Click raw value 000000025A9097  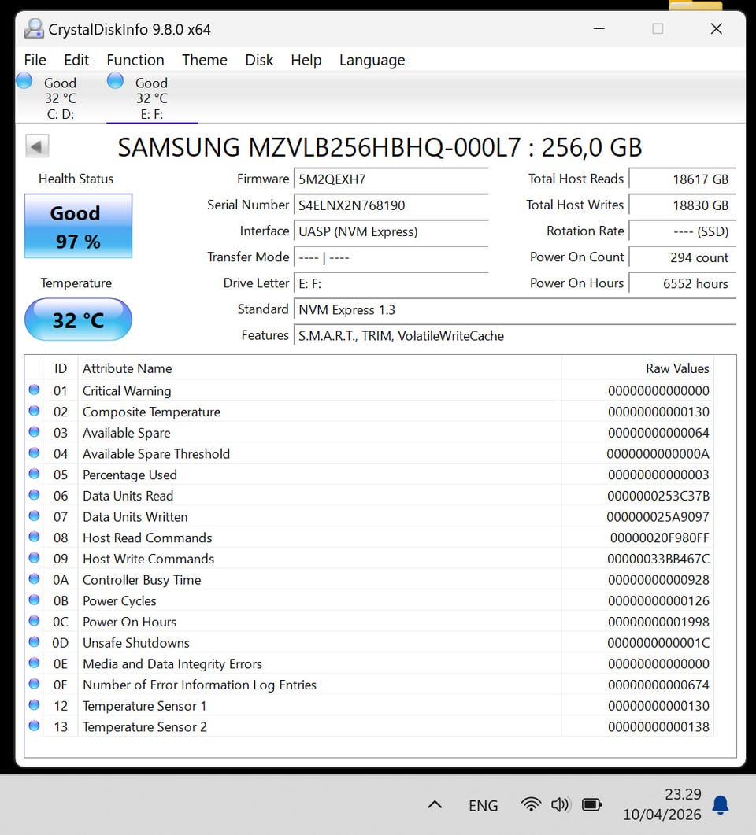(x=658, y=517)
